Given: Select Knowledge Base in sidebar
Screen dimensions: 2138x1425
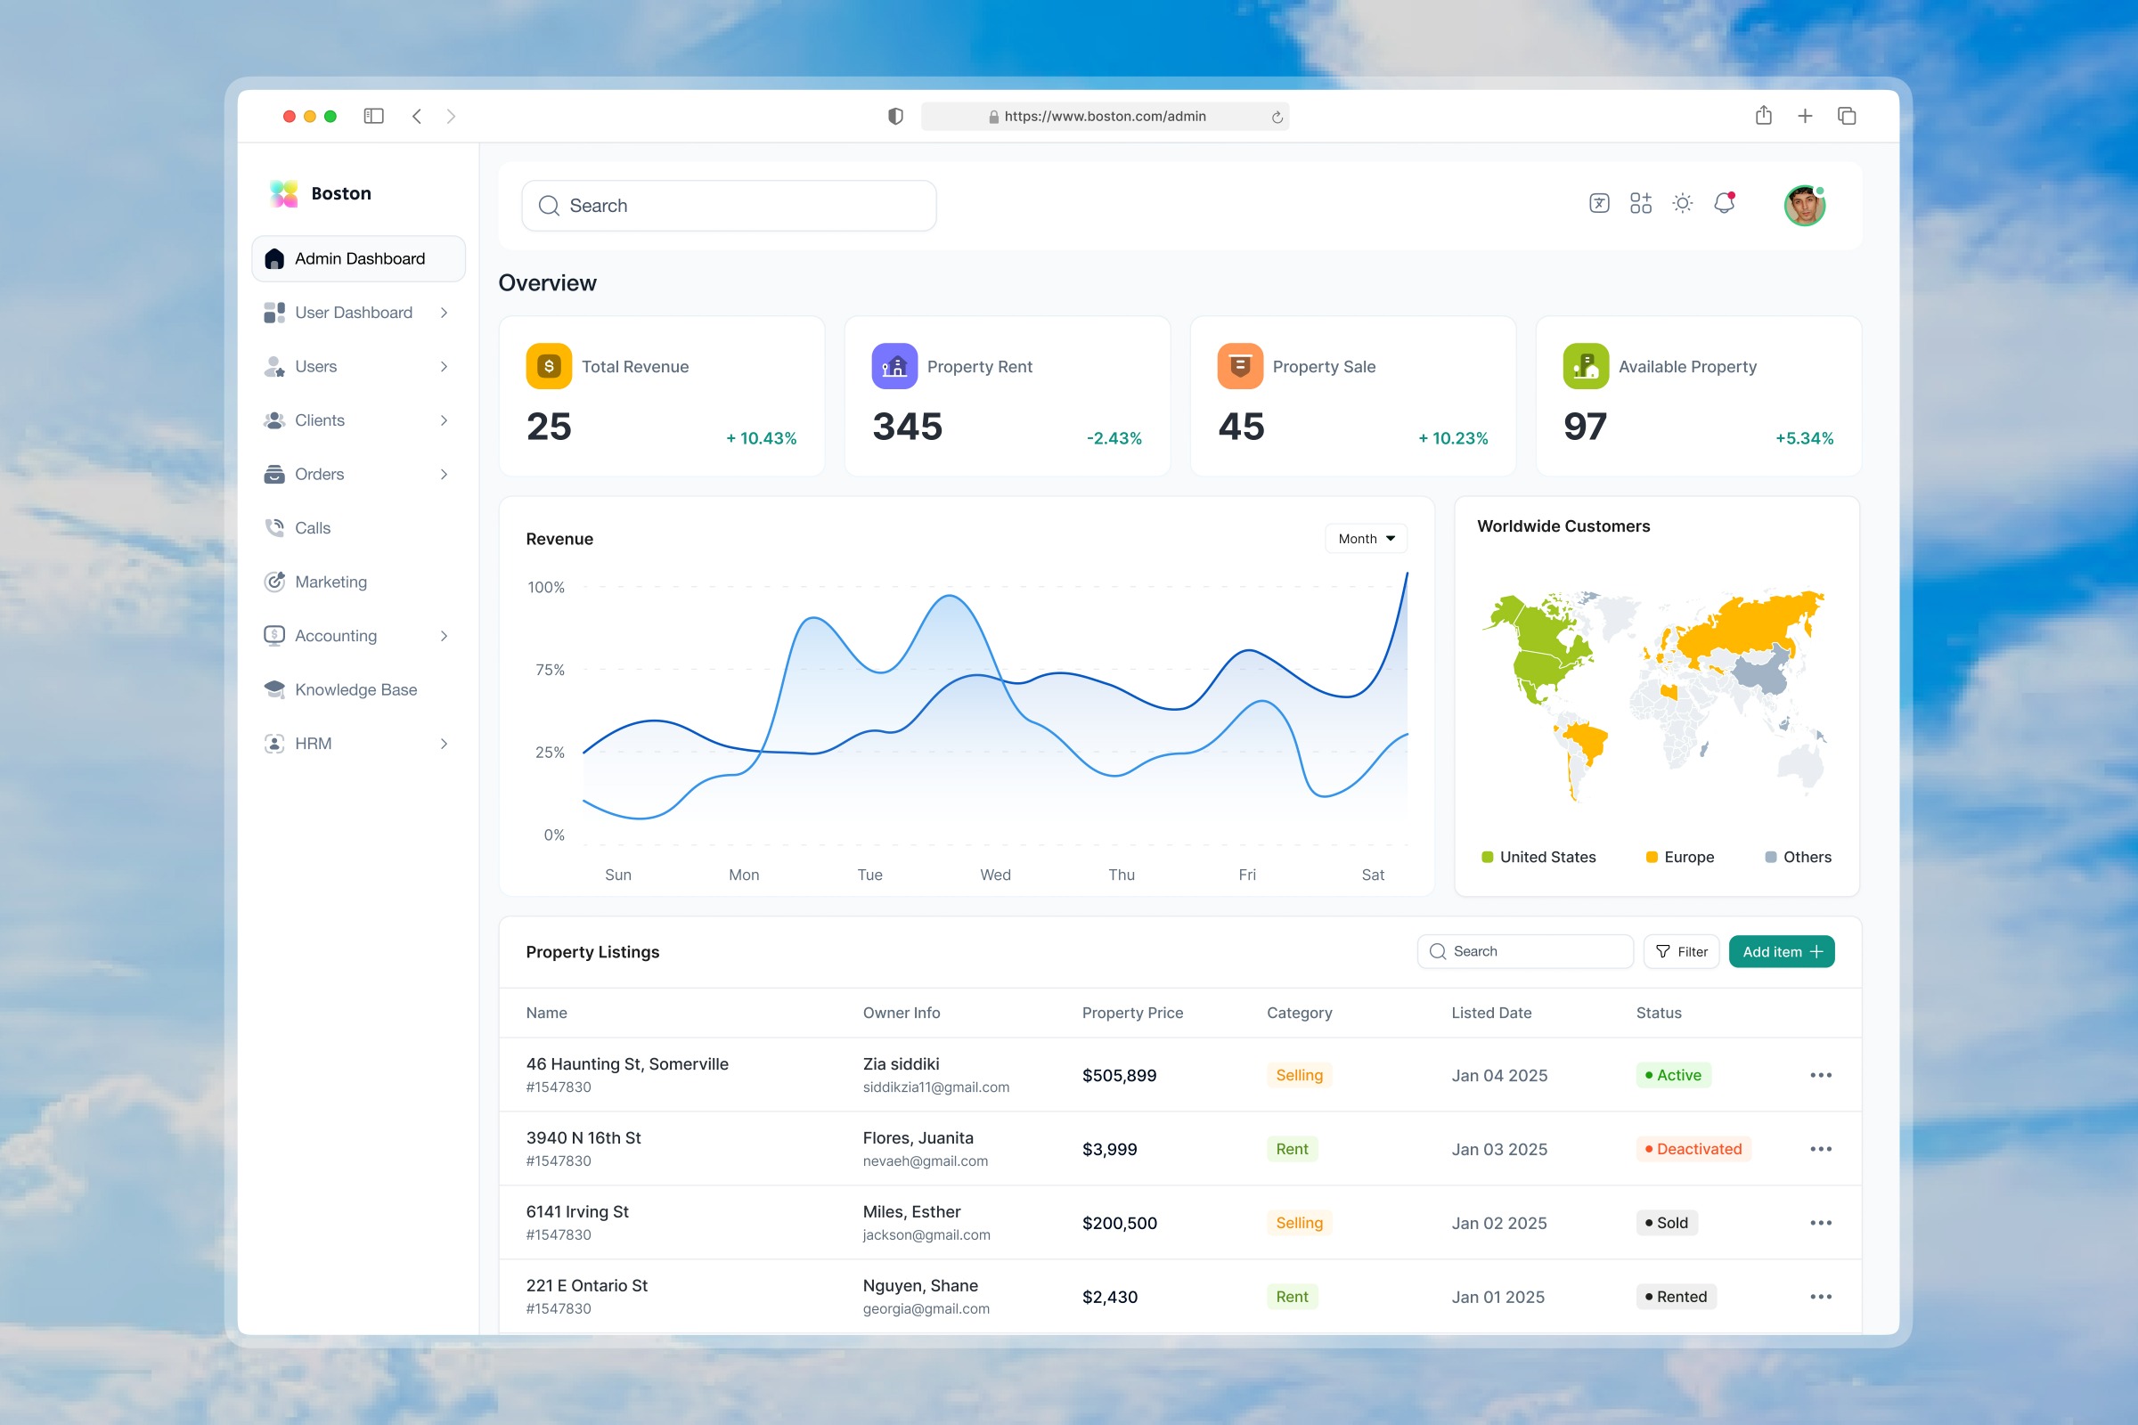Looking at the screenshot, I should click(x=355, y=689).
